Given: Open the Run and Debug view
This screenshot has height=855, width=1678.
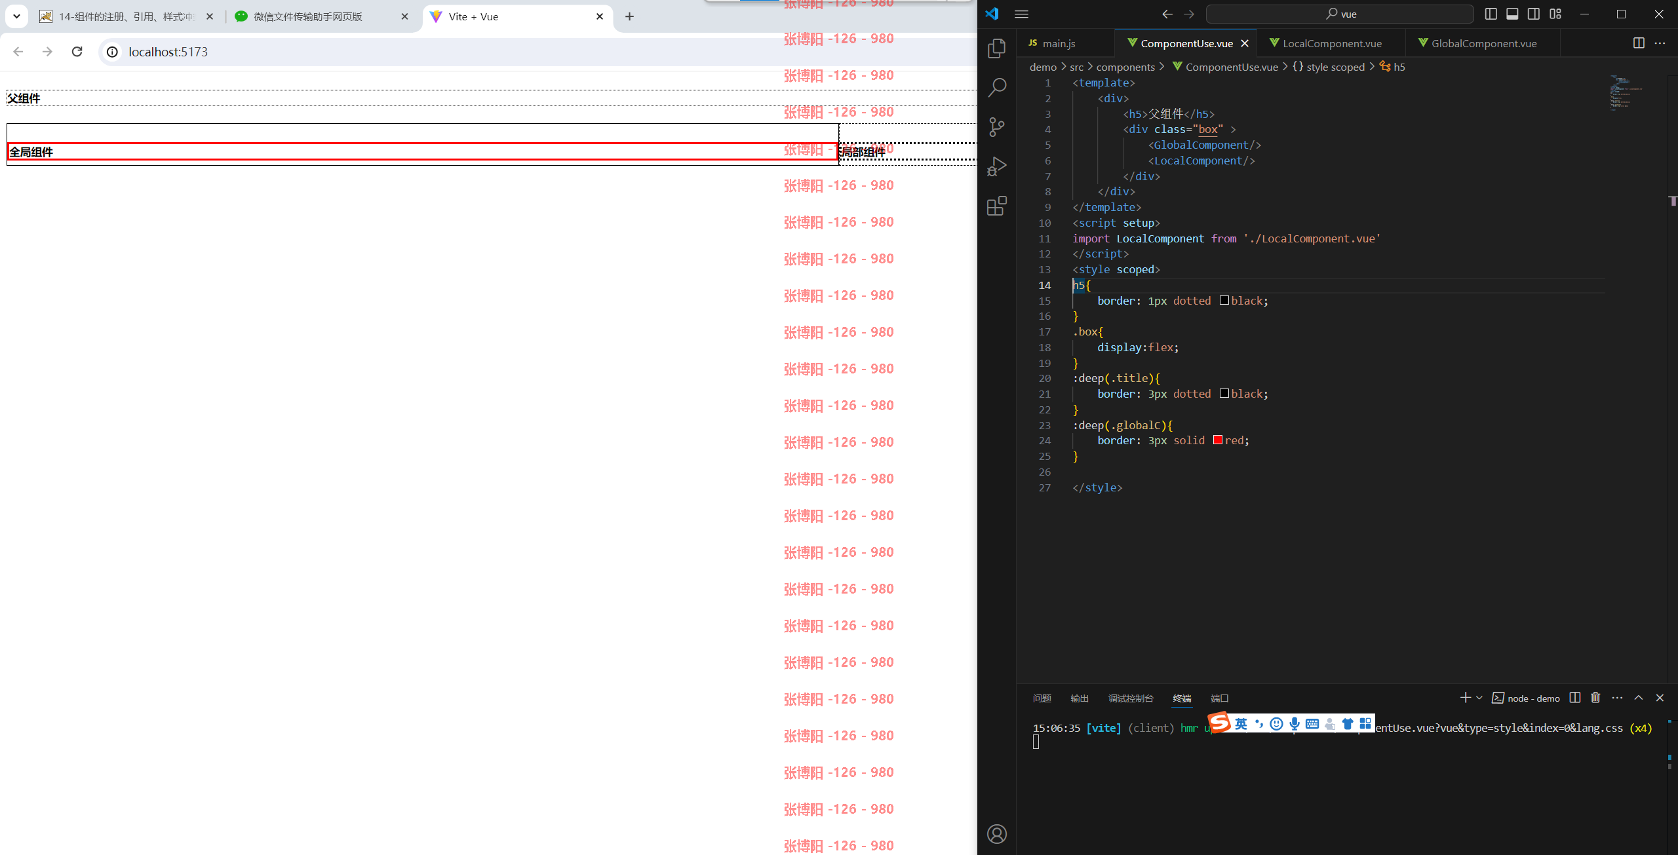Looking at the screenshot, I should point(996,166).
